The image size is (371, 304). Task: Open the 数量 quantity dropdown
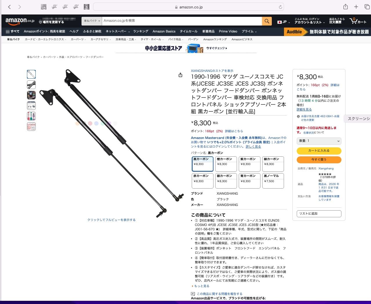tap(319, 141)
